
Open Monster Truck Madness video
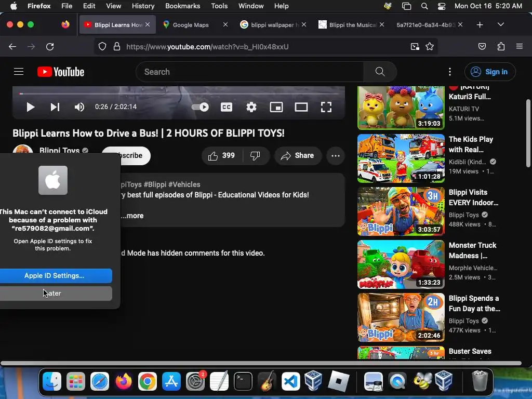pyautogui.click(x=401, y=264)
